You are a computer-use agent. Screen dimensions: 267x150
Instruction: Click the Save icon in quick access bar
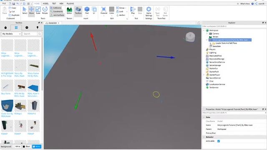coord(14,4)
